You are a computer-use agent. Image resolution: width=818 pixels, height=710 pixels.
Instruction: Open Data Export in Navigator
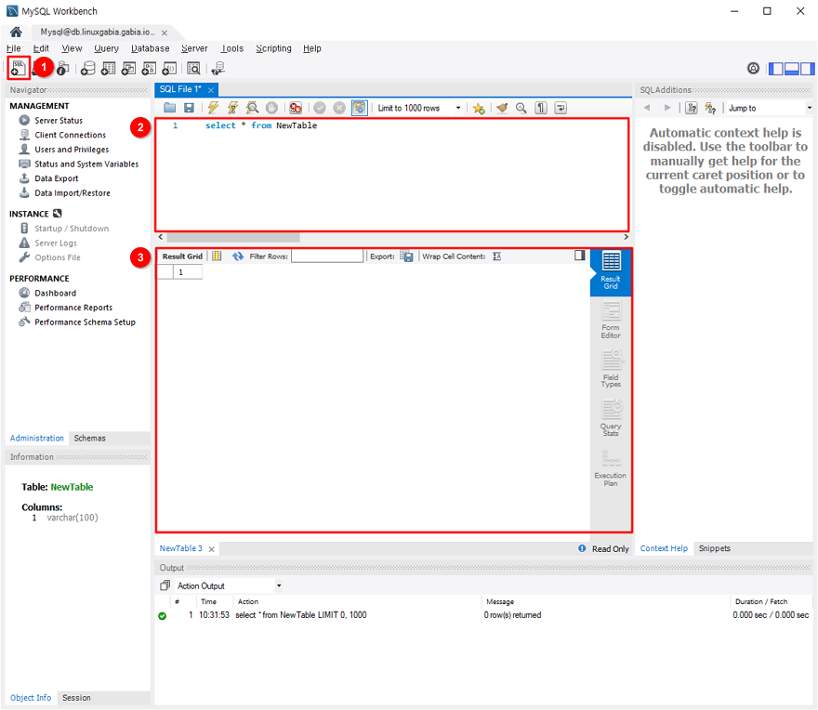click(x=57, y=178)
